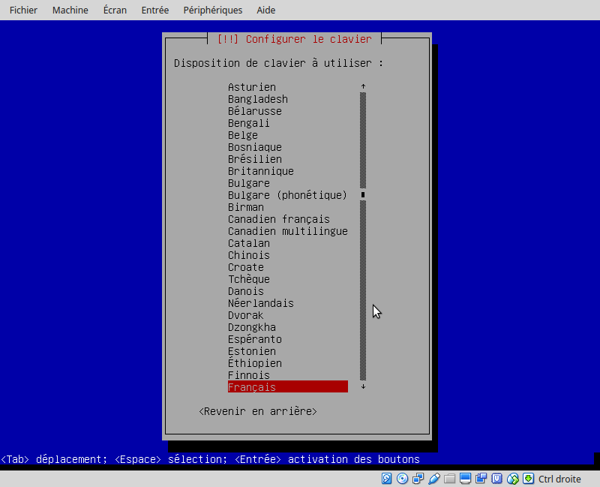The width and height of the screenshot is (600, 487).
Task: Click the list scroll down arrow
Action: (x=363, y=386)
